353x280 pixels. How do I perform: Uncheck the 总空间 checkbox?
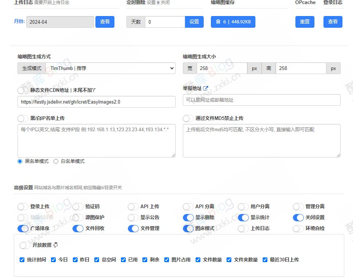pyautogui.click(x=97, y=260)
